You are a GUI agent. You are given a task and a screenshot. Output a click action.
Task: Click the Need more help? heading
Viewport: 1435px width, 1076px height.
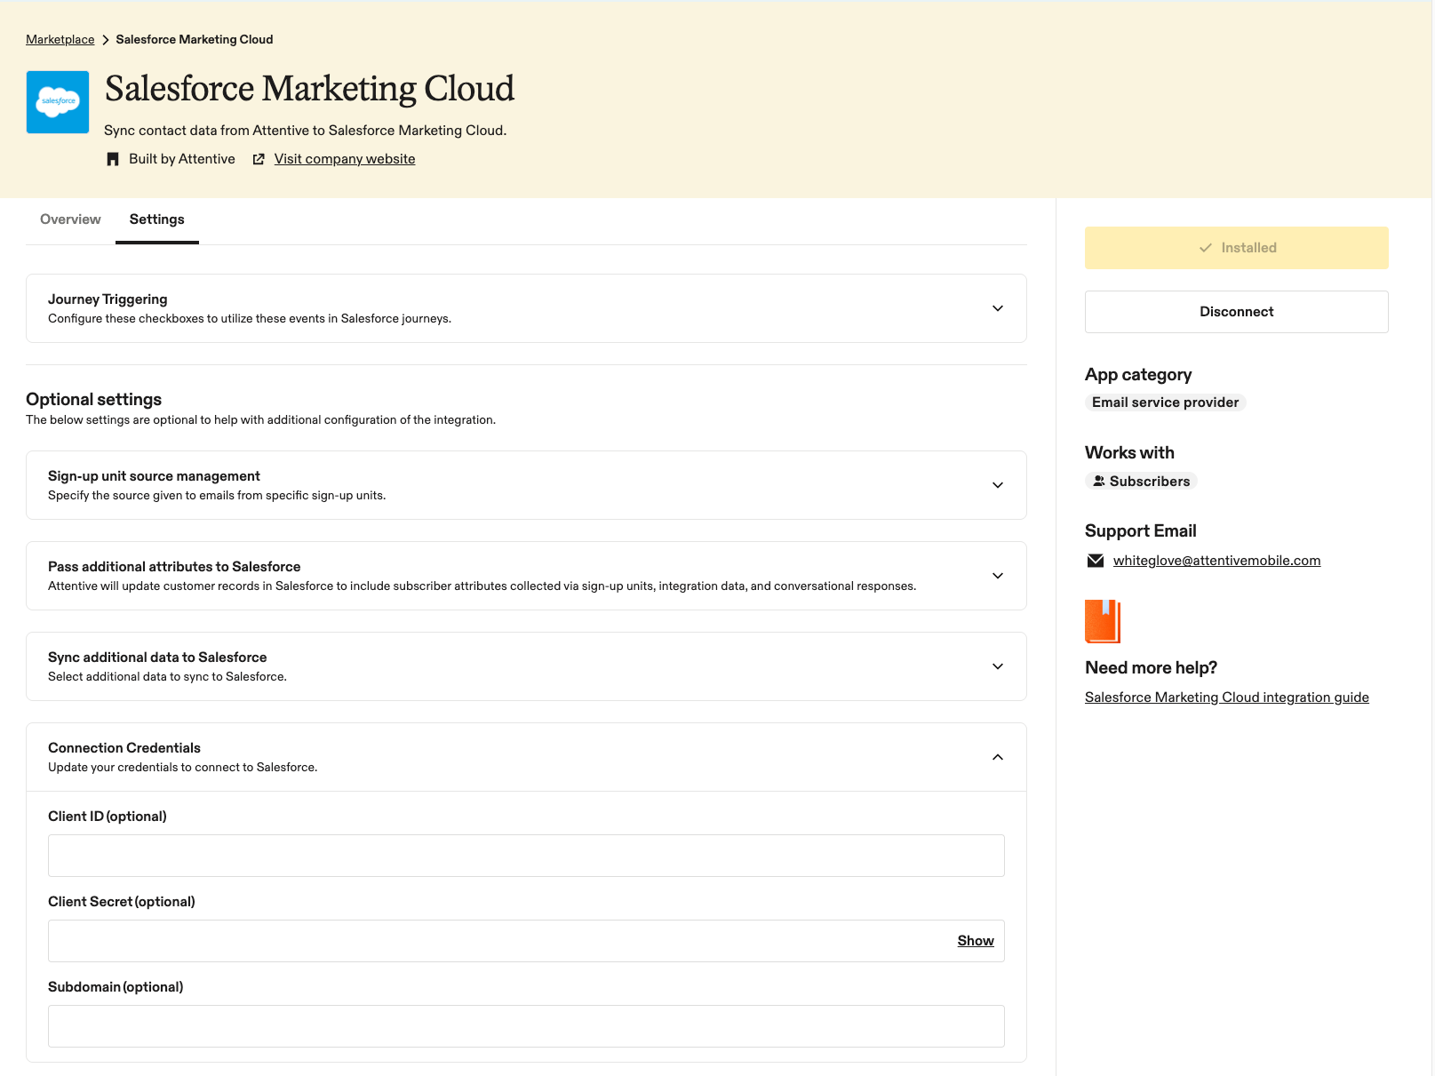coord(1151,668)
